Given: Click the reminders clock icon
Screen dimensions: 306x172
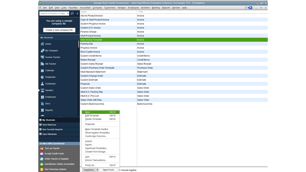Looking at the screenshot, I should (x=246, y=8).
